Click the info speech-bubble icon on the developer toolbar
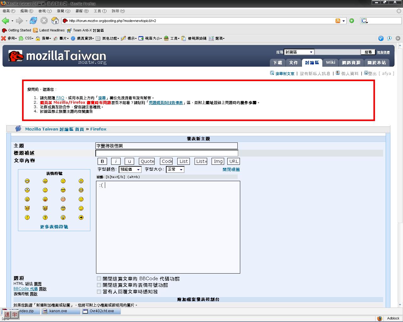Screen dimensions: 403x322 (x=389, y=38)
